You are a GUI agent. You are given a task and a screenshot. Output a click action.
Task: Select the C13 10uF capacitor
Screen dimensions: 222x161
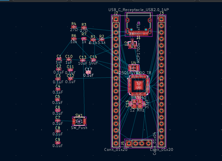point(83,60)
